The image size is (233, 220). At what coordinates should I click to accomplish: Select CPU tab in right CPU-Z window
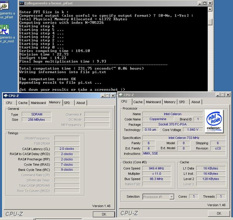click(125, 101)
